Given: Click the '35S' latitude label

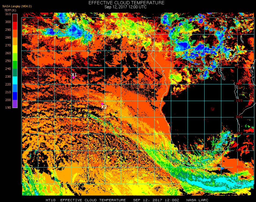Looking at the screenshot, I should 240,167.
